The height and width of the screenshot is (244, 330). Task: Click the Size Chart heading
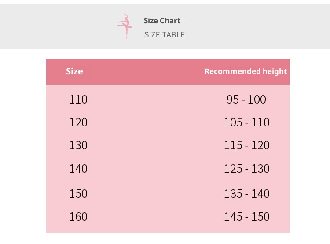[x=162, y=21]
